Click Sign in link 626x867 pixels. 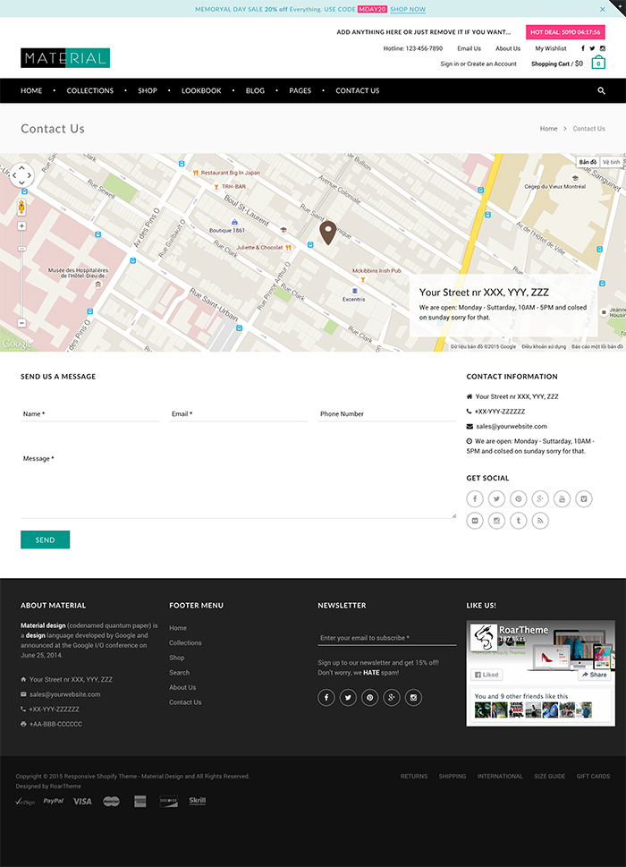coord(449,64)
